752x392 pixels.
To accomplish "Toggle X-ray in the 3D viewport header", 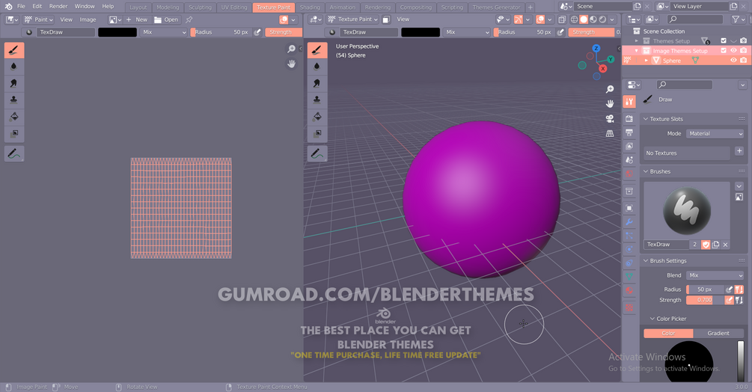I will point(562,19).
